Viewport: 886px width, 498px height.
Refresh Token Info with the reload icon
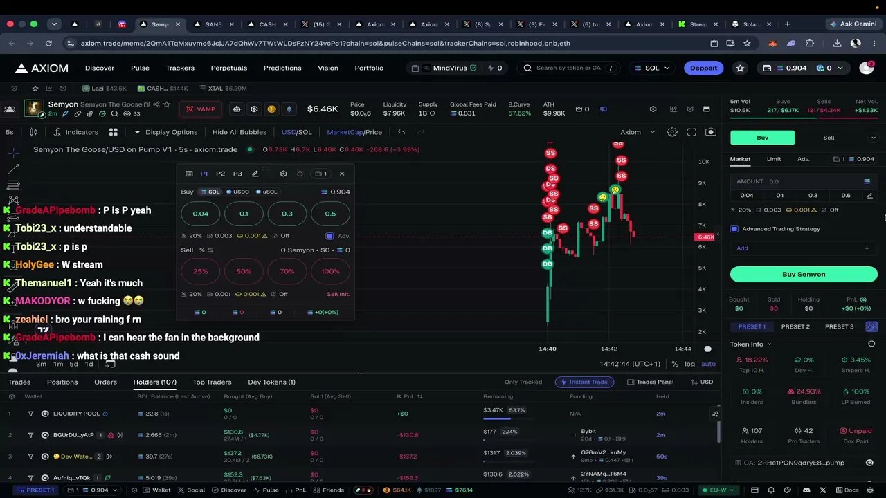(871, 344)
